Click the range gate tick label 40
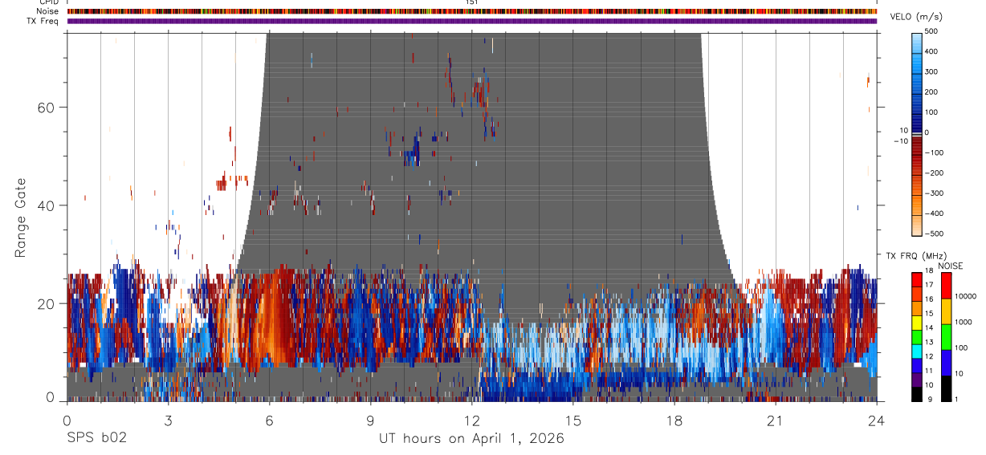Screen dimensions: 986x455 44,205
